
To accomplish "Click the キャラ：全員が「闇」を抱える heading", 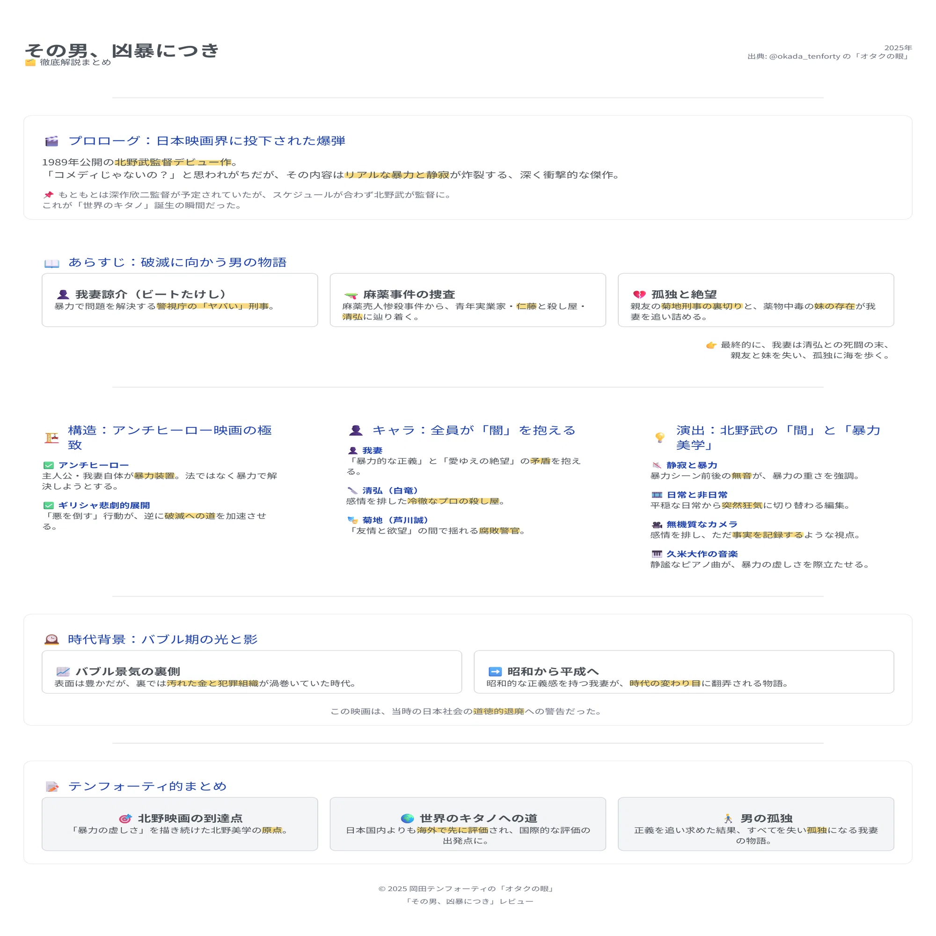I will point(474,430).
